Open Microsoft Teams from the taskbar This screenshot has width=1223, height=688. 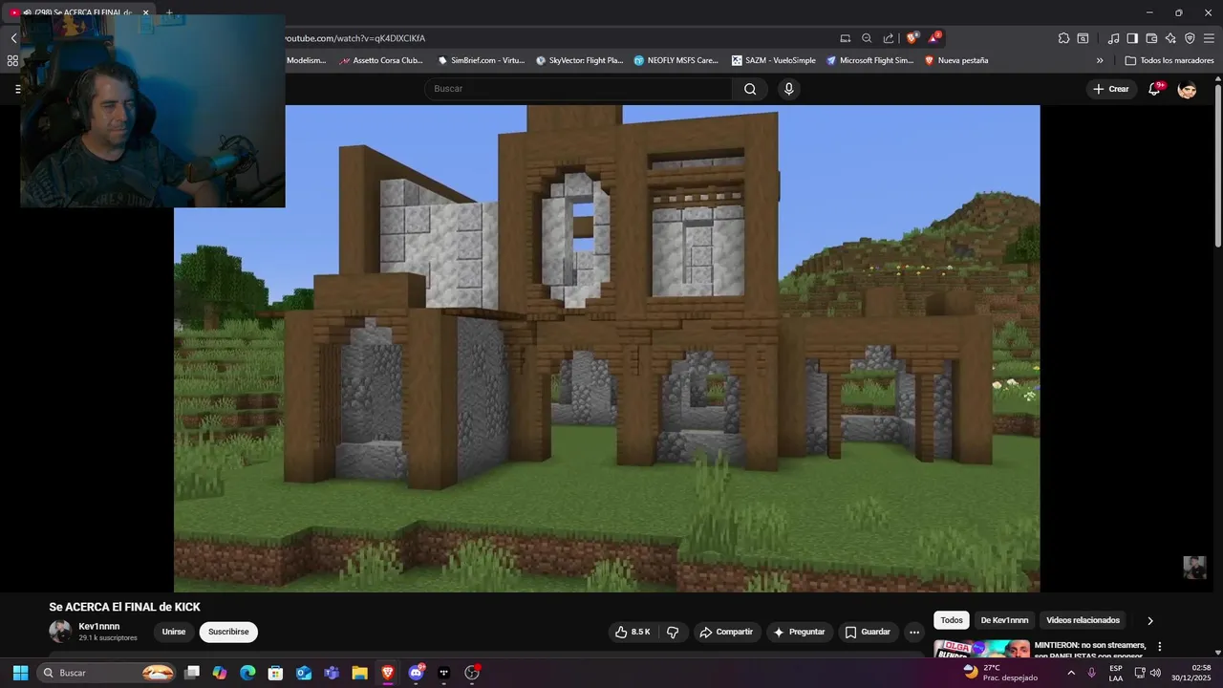[332, 673]
